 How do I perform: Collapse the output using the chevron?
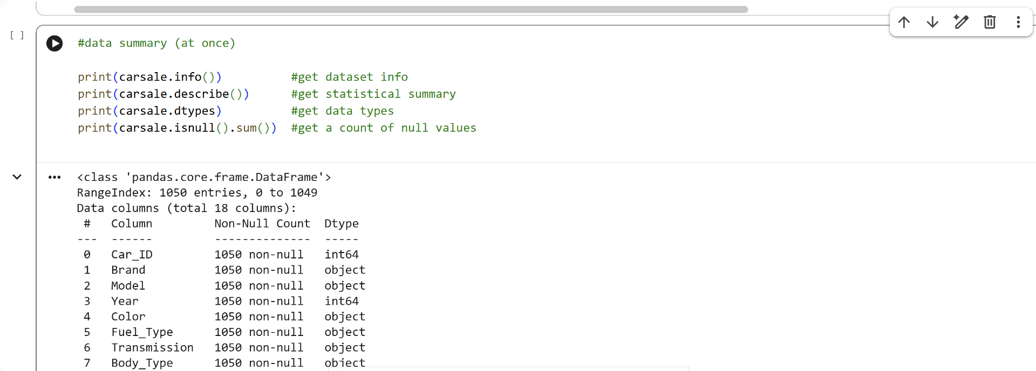pyautogui.click(x=17, y=177)
